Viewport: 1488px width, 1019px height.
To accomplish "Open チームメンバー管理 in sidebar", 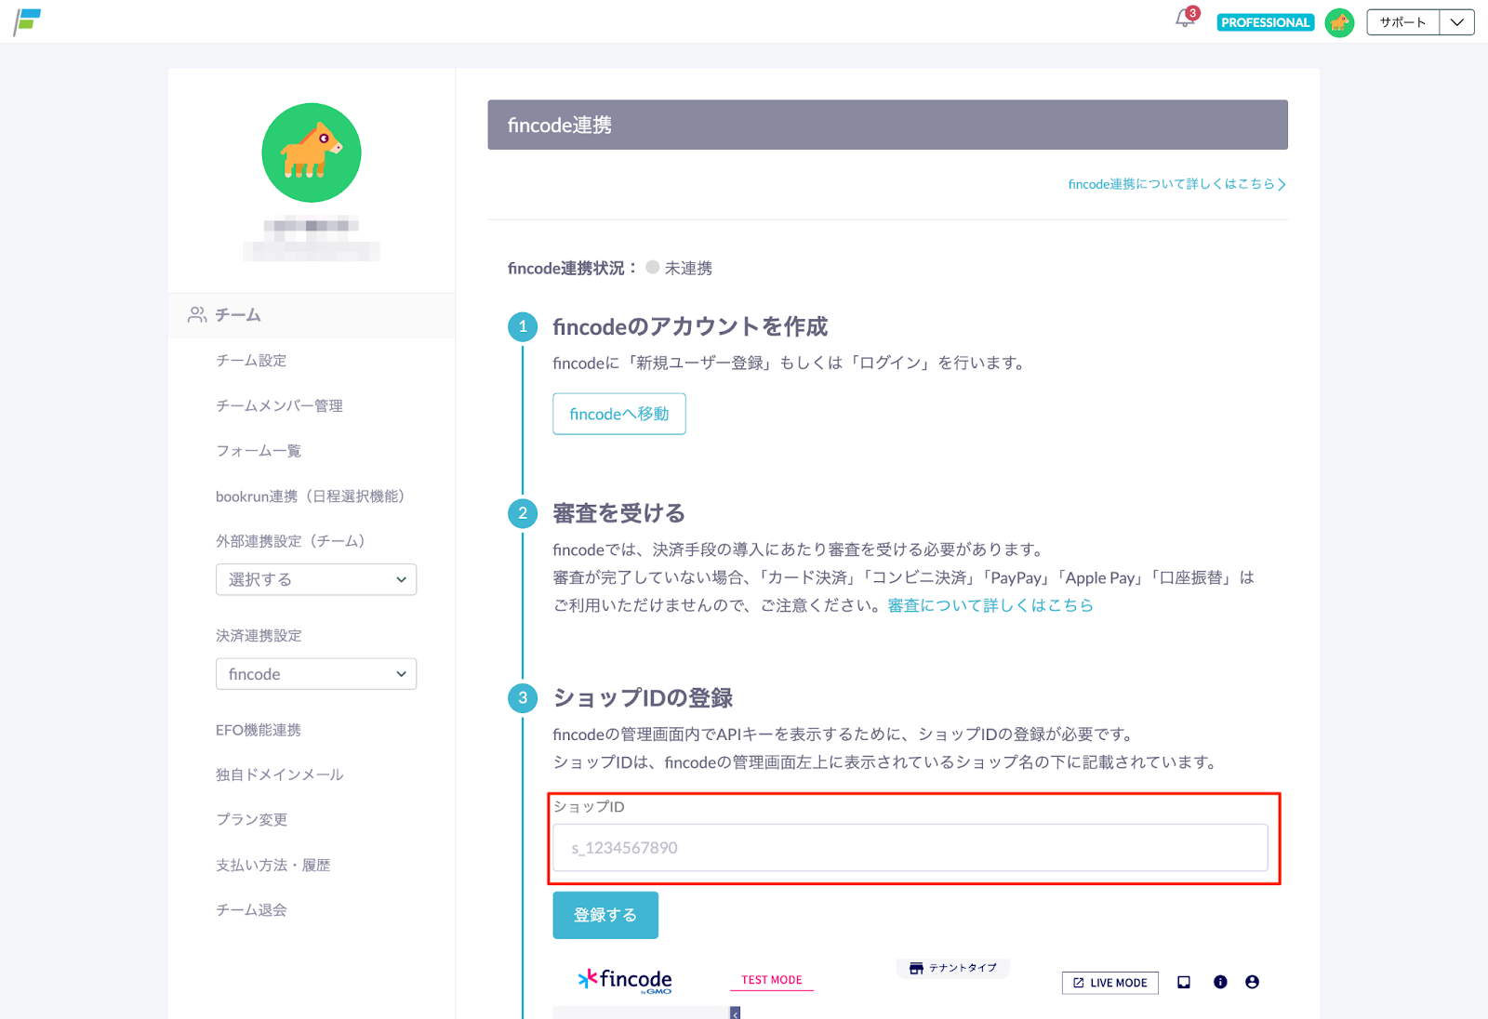I will point(279,405).
